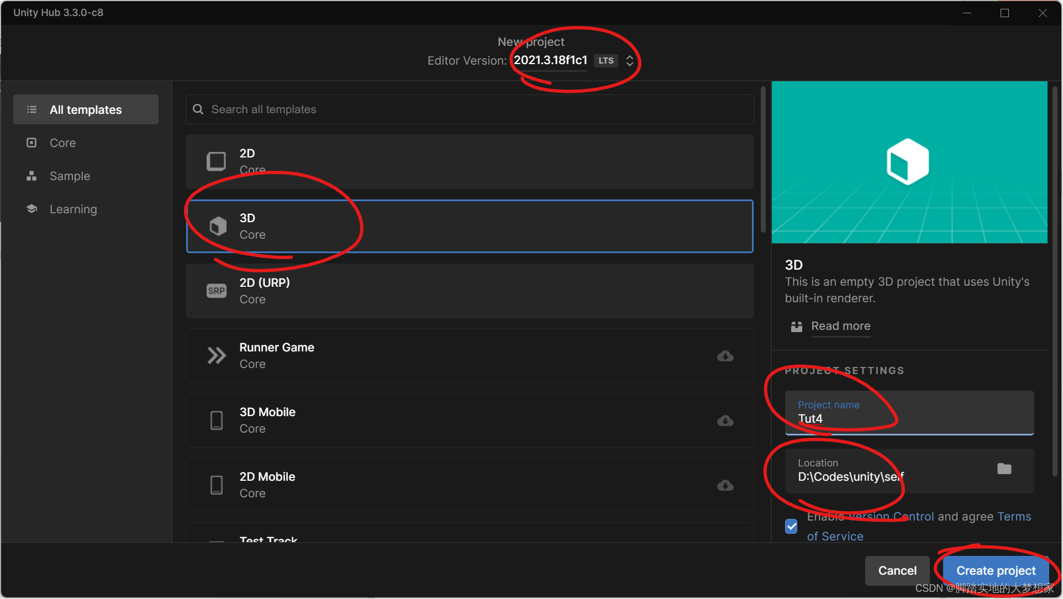Select the Sample tab in sidebar
1063x599 pixels.
coord(70,175)
